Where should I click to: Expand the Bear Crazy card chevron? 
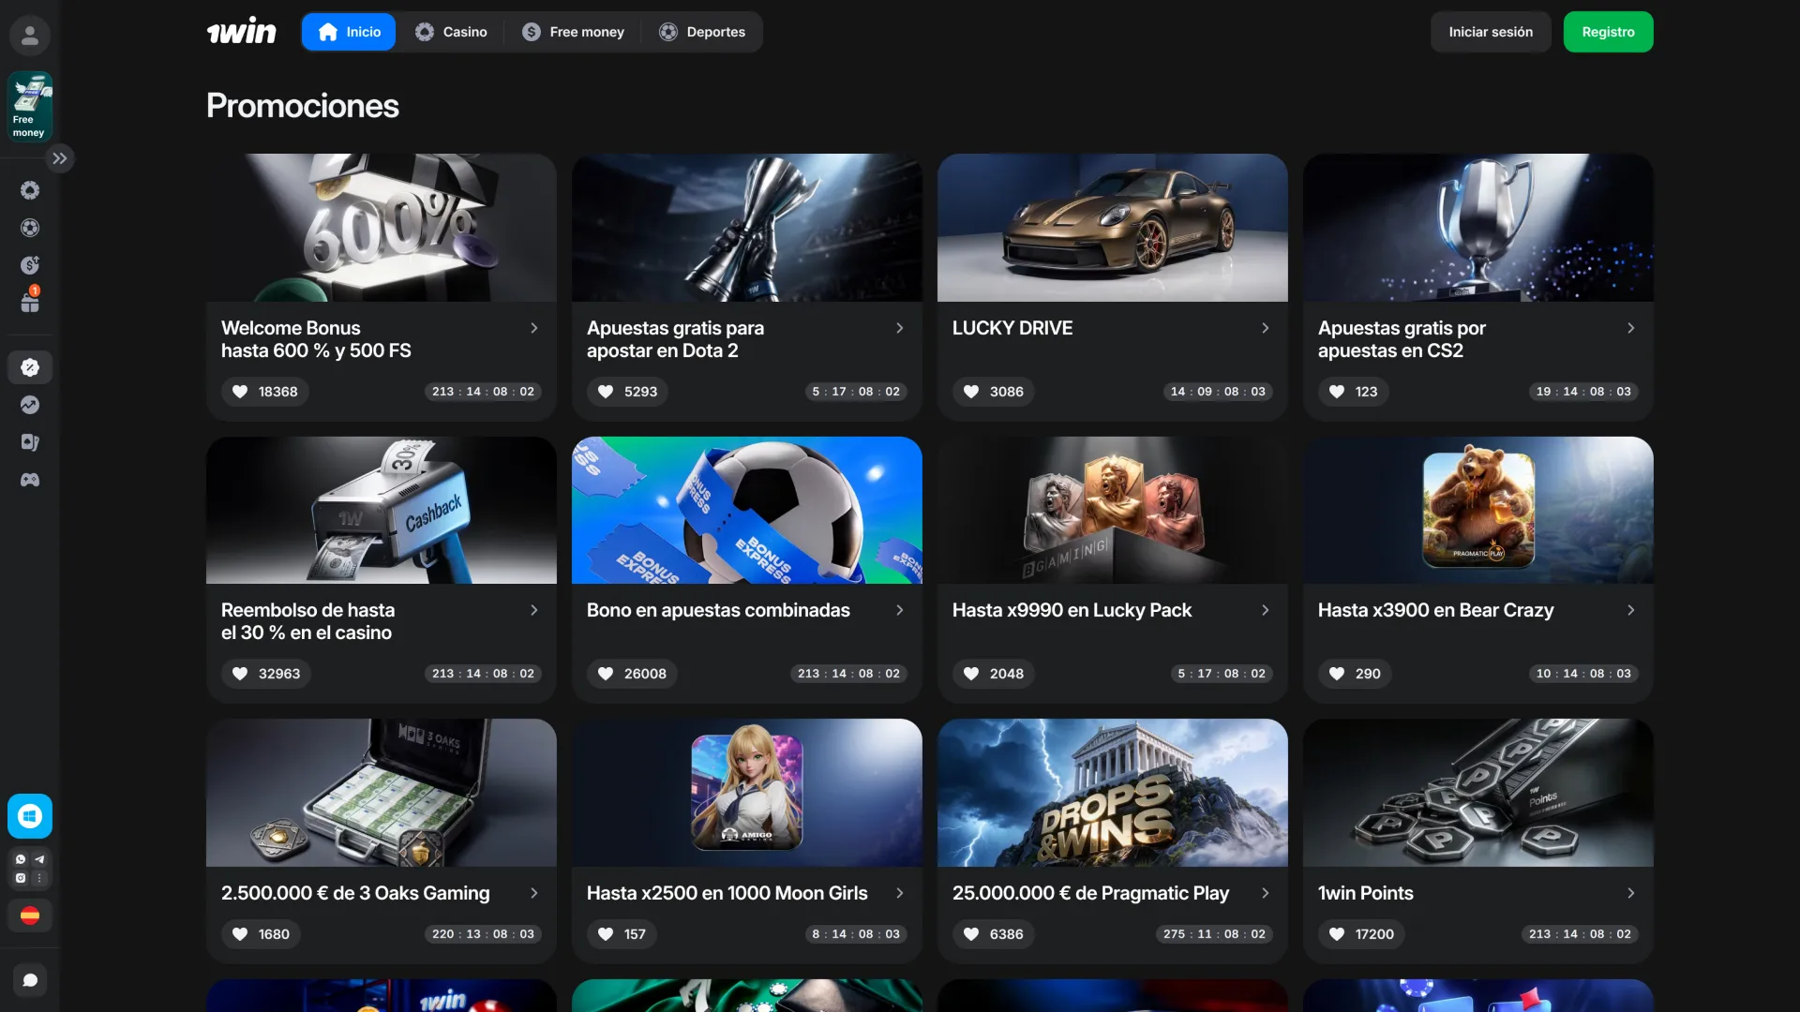pos(1631,610)
